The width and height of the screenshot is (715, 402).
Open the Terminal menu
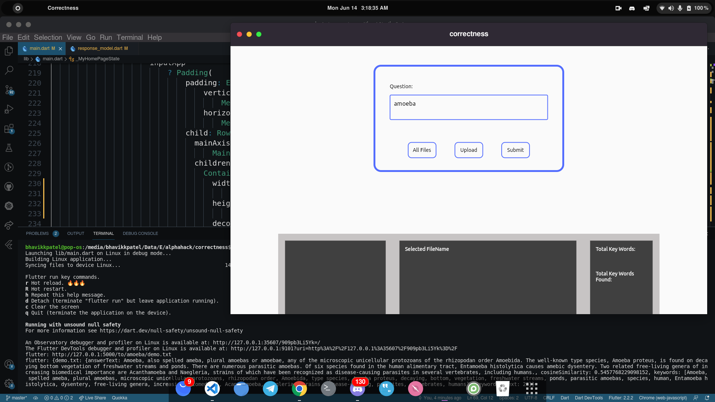(x=129, y=38)
